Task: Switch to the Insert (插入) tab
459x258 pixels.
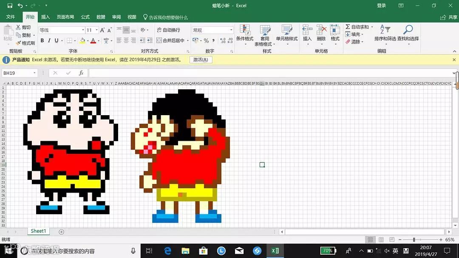Action: (x=45, y=17)
